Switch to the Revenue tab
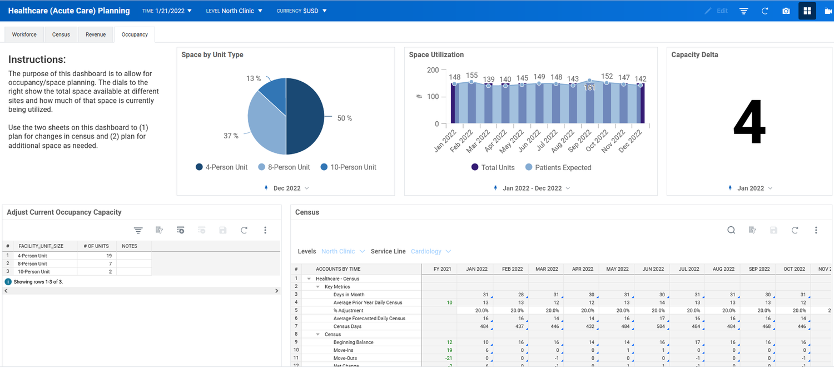Screen dimensions: 834x368 pyautogui.click(x=96, y=34)
